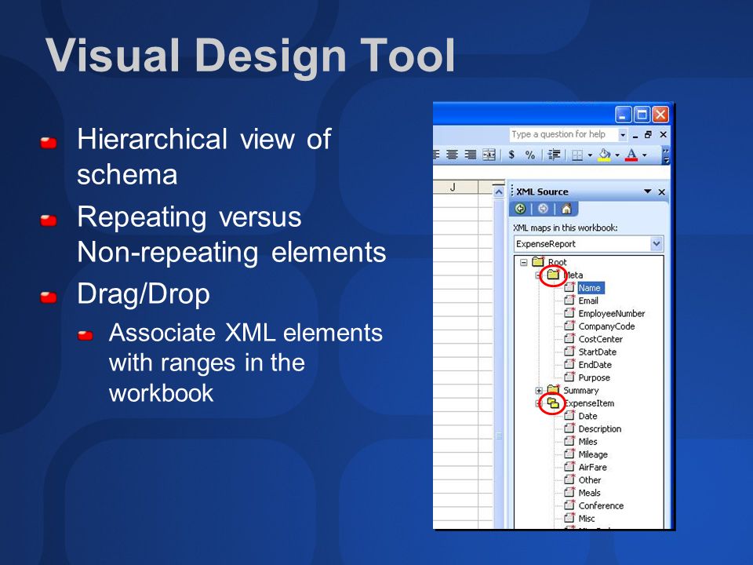Open the Font Color dropdown arrow

[x=645, y=155]
